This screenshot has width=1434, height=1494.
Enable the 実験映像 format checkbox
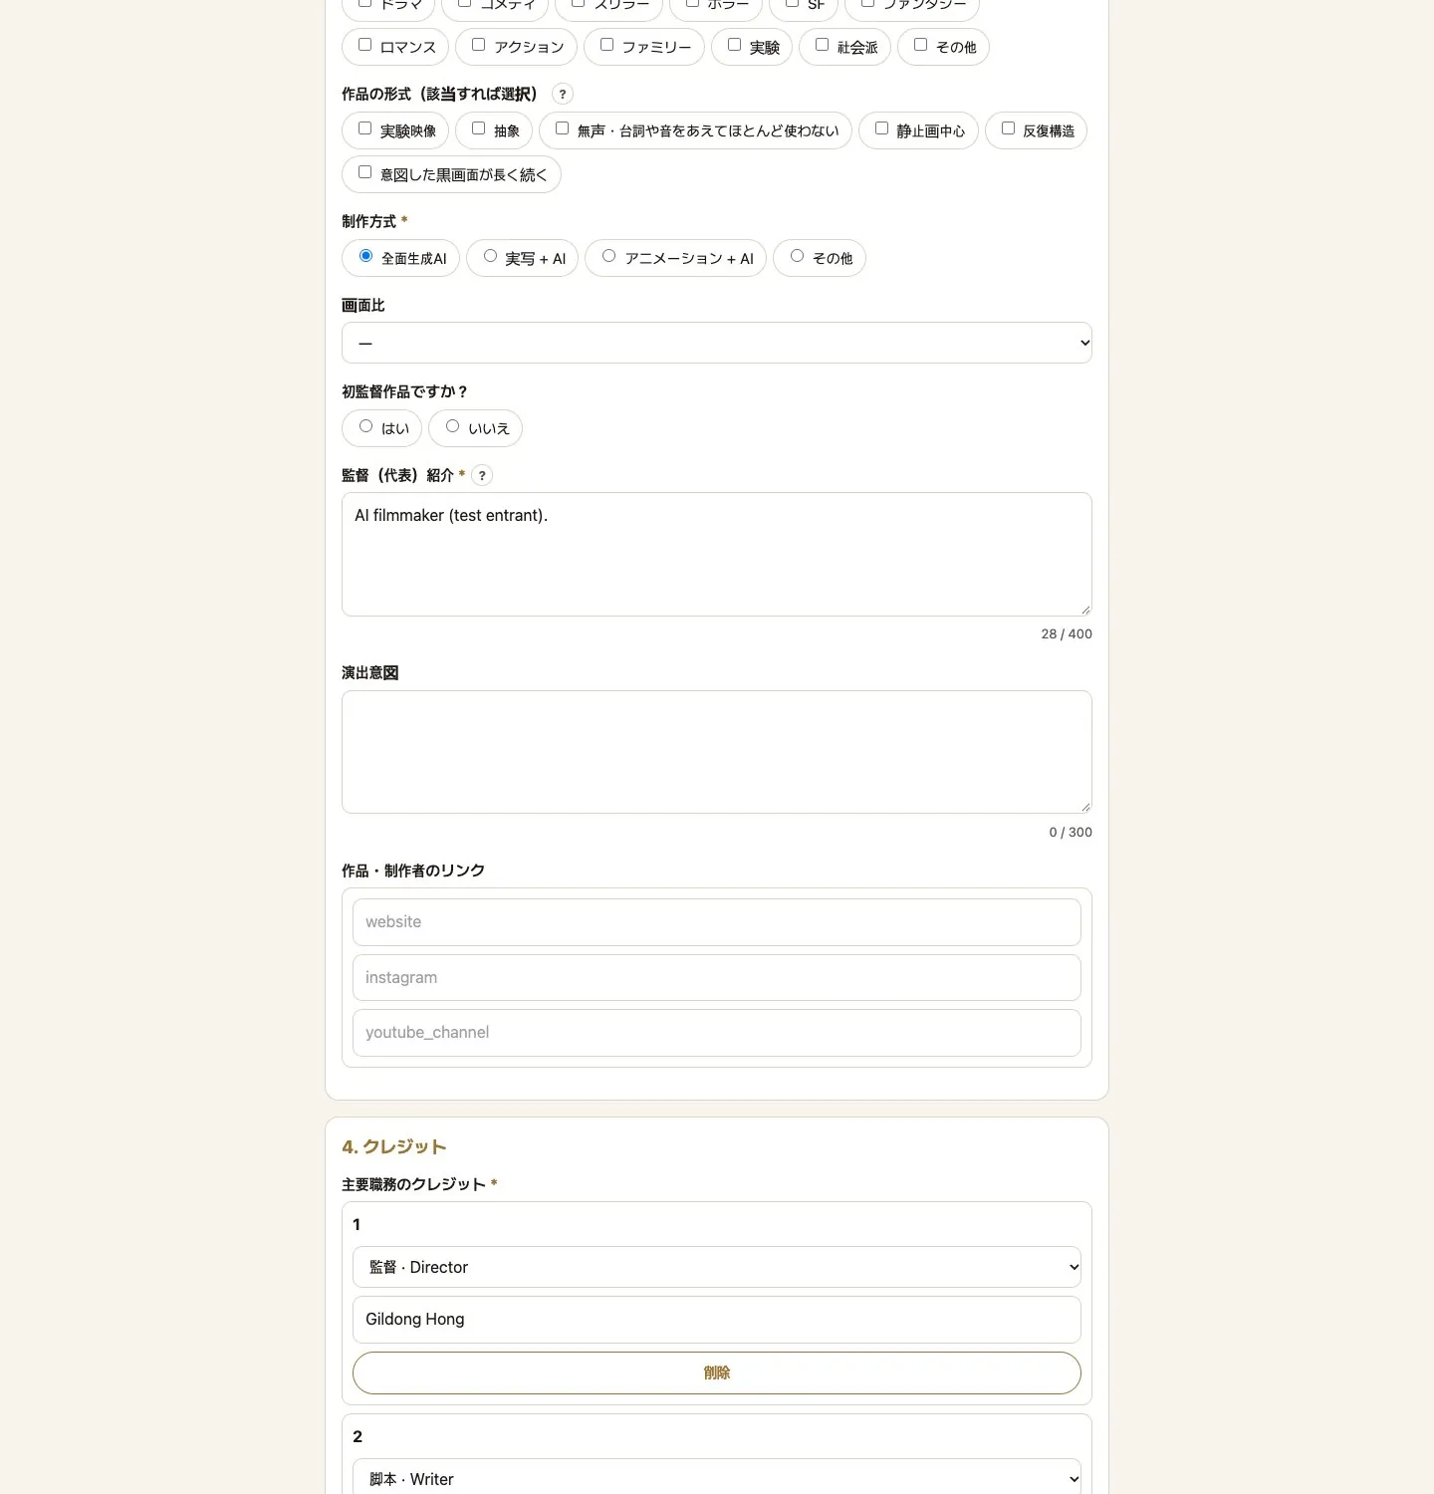coord(365,128)
